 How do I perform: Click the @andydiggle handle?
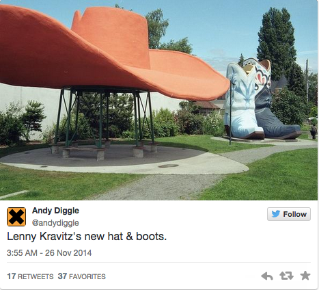coord(55,223)
